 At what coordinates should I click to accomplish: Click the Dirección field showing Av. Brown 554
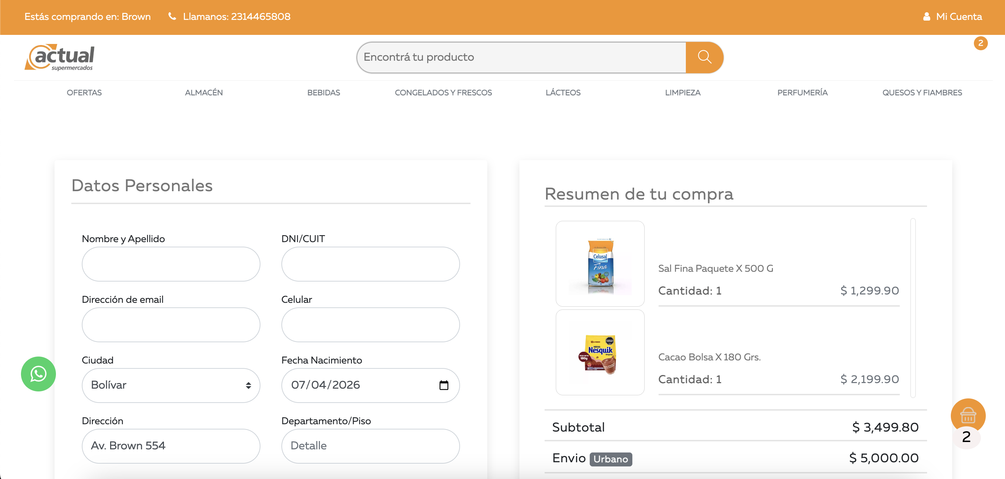point(171,446)
